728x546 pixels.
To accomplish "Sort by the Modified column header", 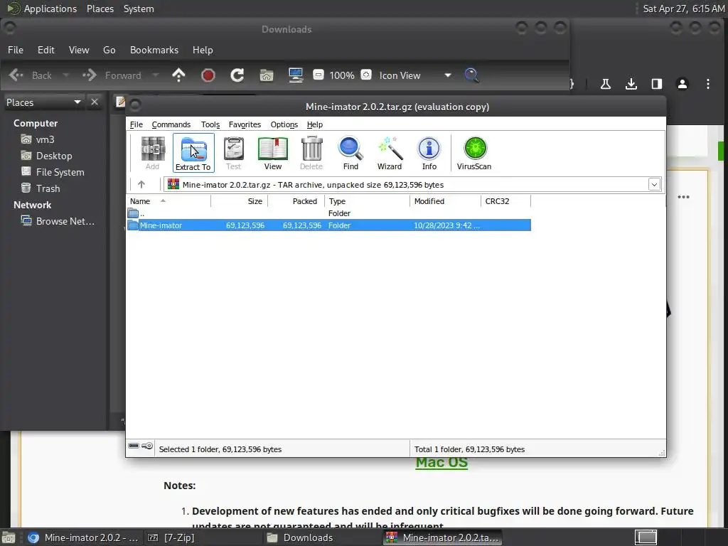I will [x=446, y=201].
